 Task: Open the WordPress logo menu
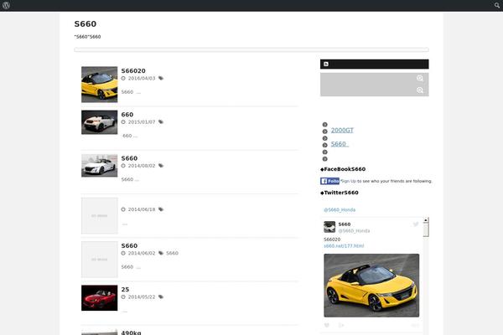pos(6,6)
